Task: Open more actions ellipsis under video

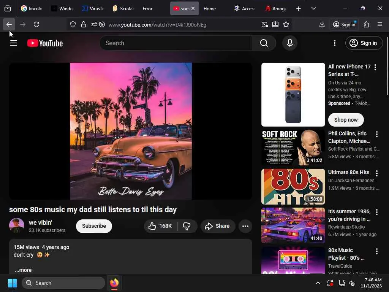Action: point(245,226)
